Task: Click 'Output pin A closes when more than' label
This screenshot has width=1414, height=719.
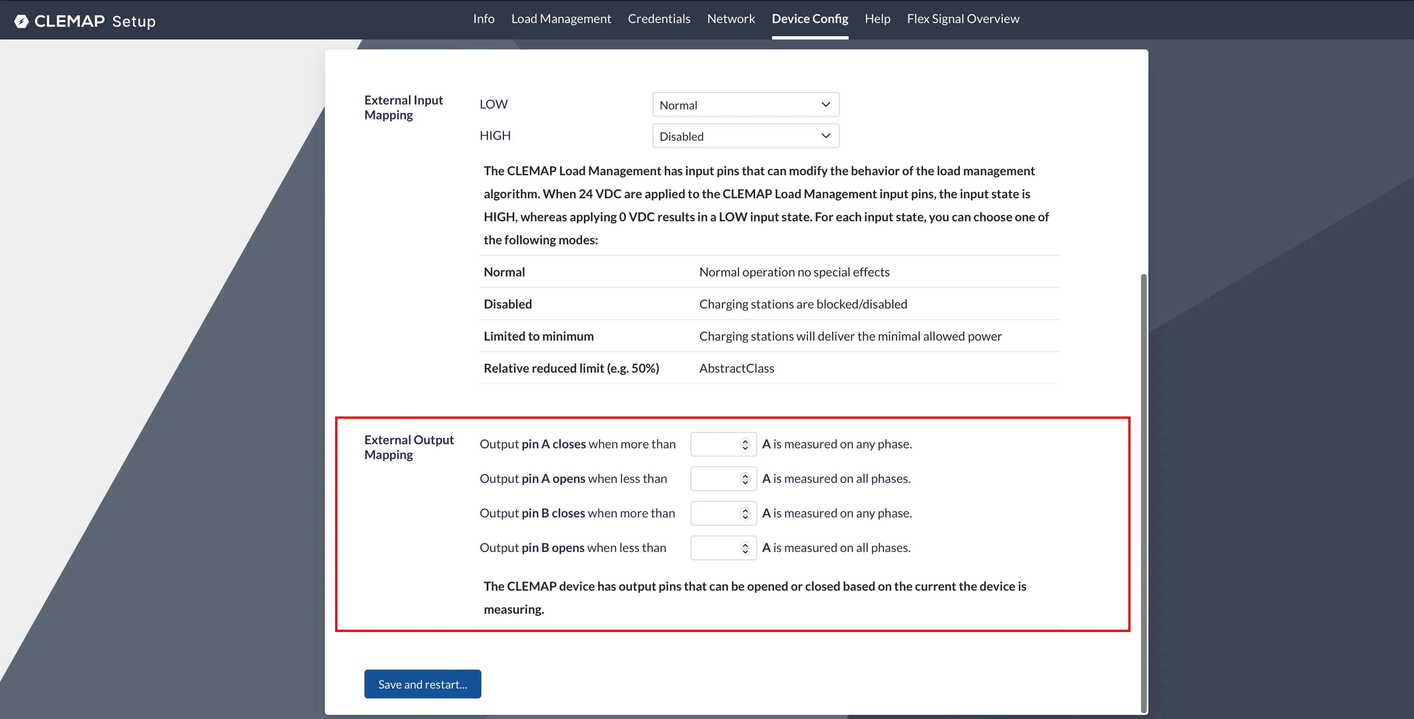Action: [577, 444]
